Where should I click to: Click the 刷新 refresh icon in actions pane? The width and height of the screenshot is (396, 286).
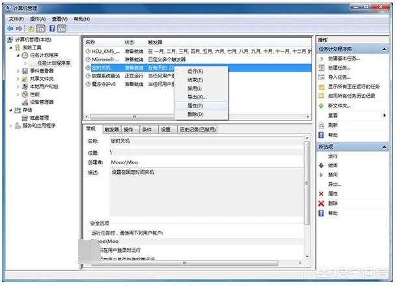tap(321, 125)
